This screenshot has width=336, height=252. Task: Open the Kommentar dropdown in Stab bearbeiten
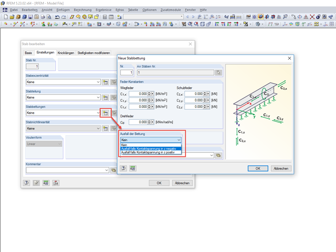(107, 170)
